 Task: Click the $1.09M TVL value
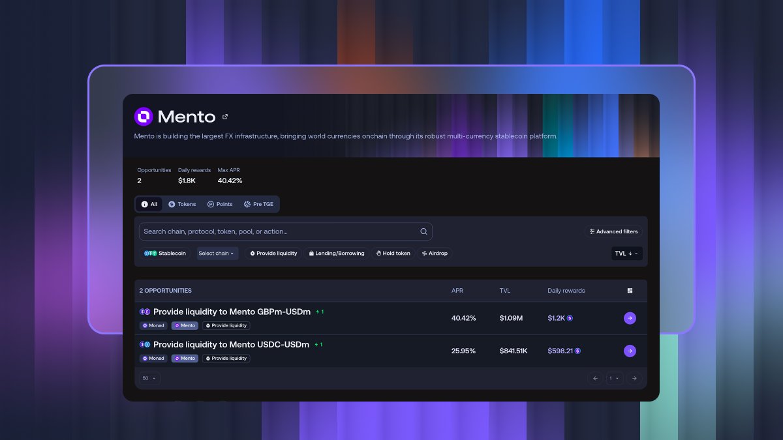click(x=512, y=318)
